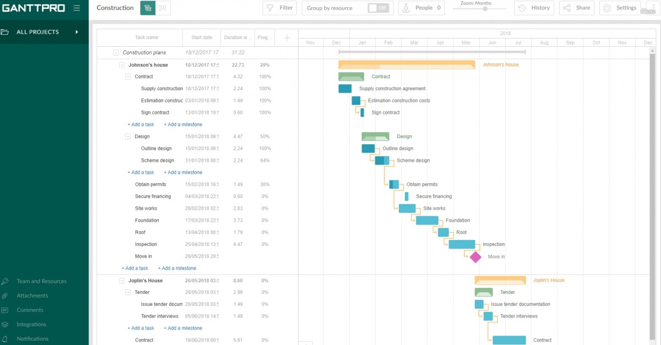
Task: Click the add column plus icon
Action: pyautogui.click(x=286, y=37)
